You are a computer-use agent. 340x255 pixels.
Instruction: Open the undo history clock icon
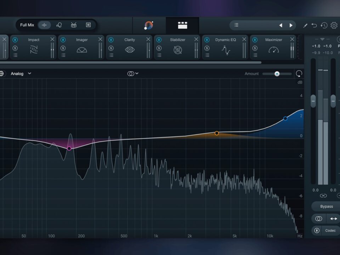324,25
